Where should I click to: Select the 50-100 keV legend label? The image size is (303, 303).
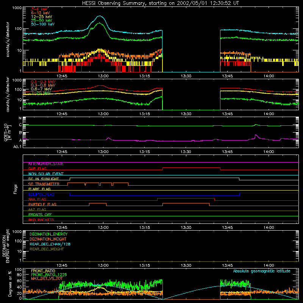(x=43, y=24)
